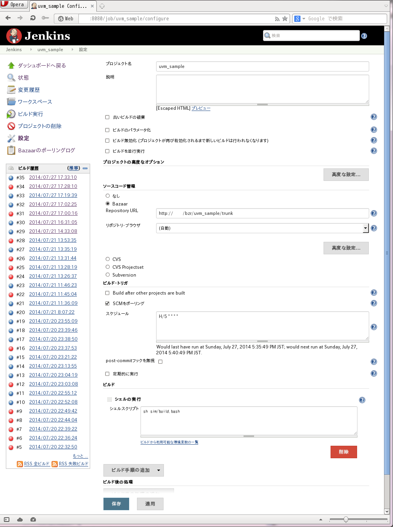The height and width of the screenshot is (527, 393).
Task: Switch to uvm_sample Config tab
Action: [x=62, y=6]
